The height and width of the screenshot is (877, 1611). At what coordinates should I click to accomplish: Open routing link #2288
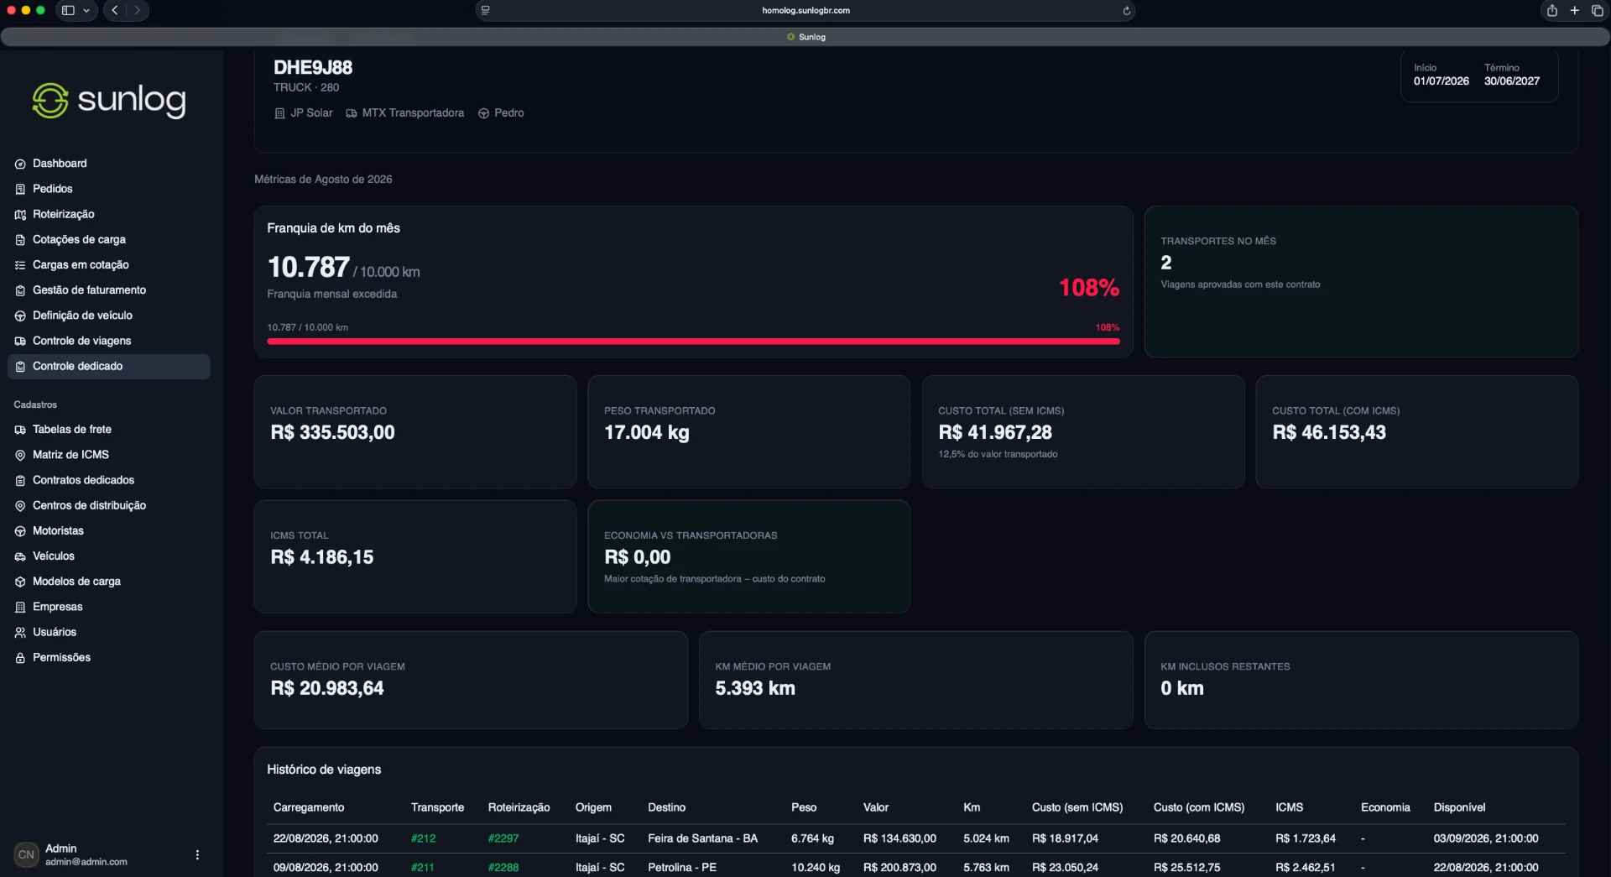[503, 868]
